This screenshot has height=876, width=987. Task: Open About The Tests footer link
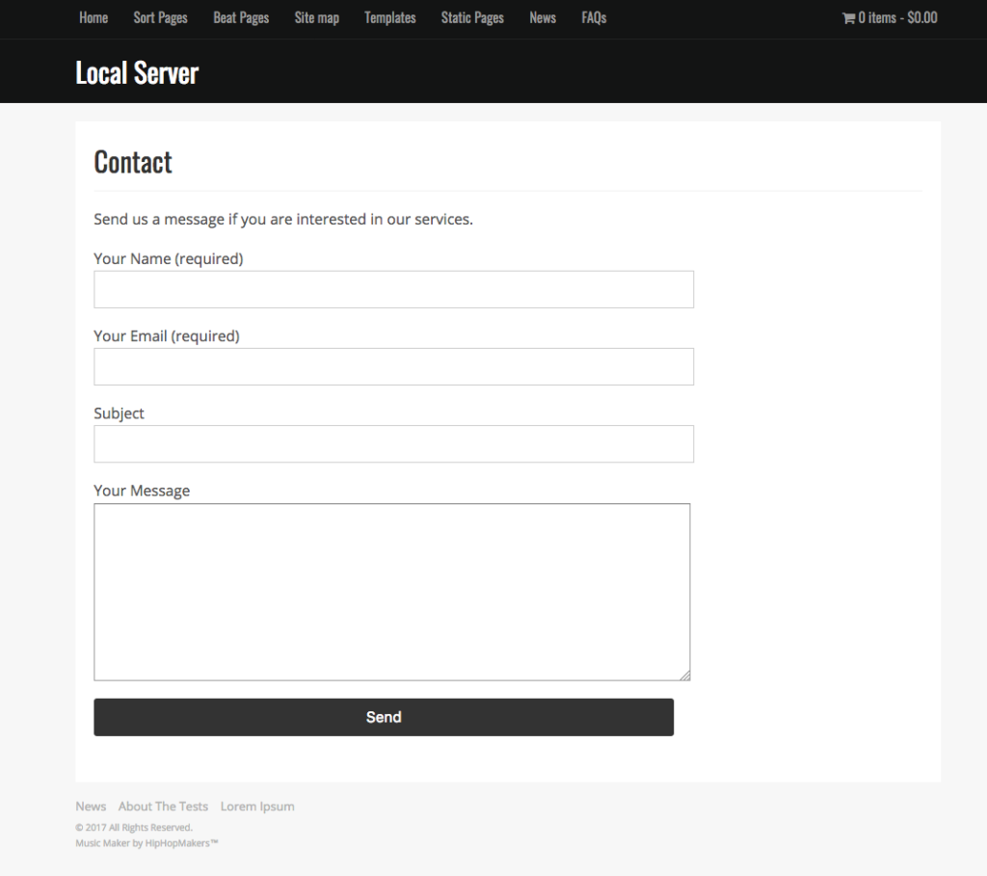coord(163,807)
